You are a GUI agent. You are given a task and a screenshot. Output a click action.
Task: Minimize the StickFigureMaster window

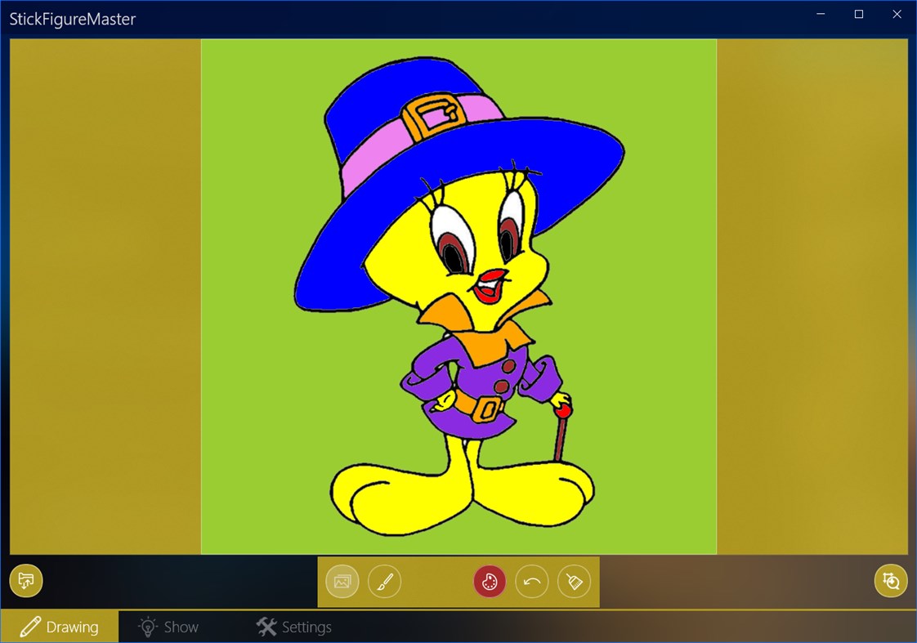(821, 14)
